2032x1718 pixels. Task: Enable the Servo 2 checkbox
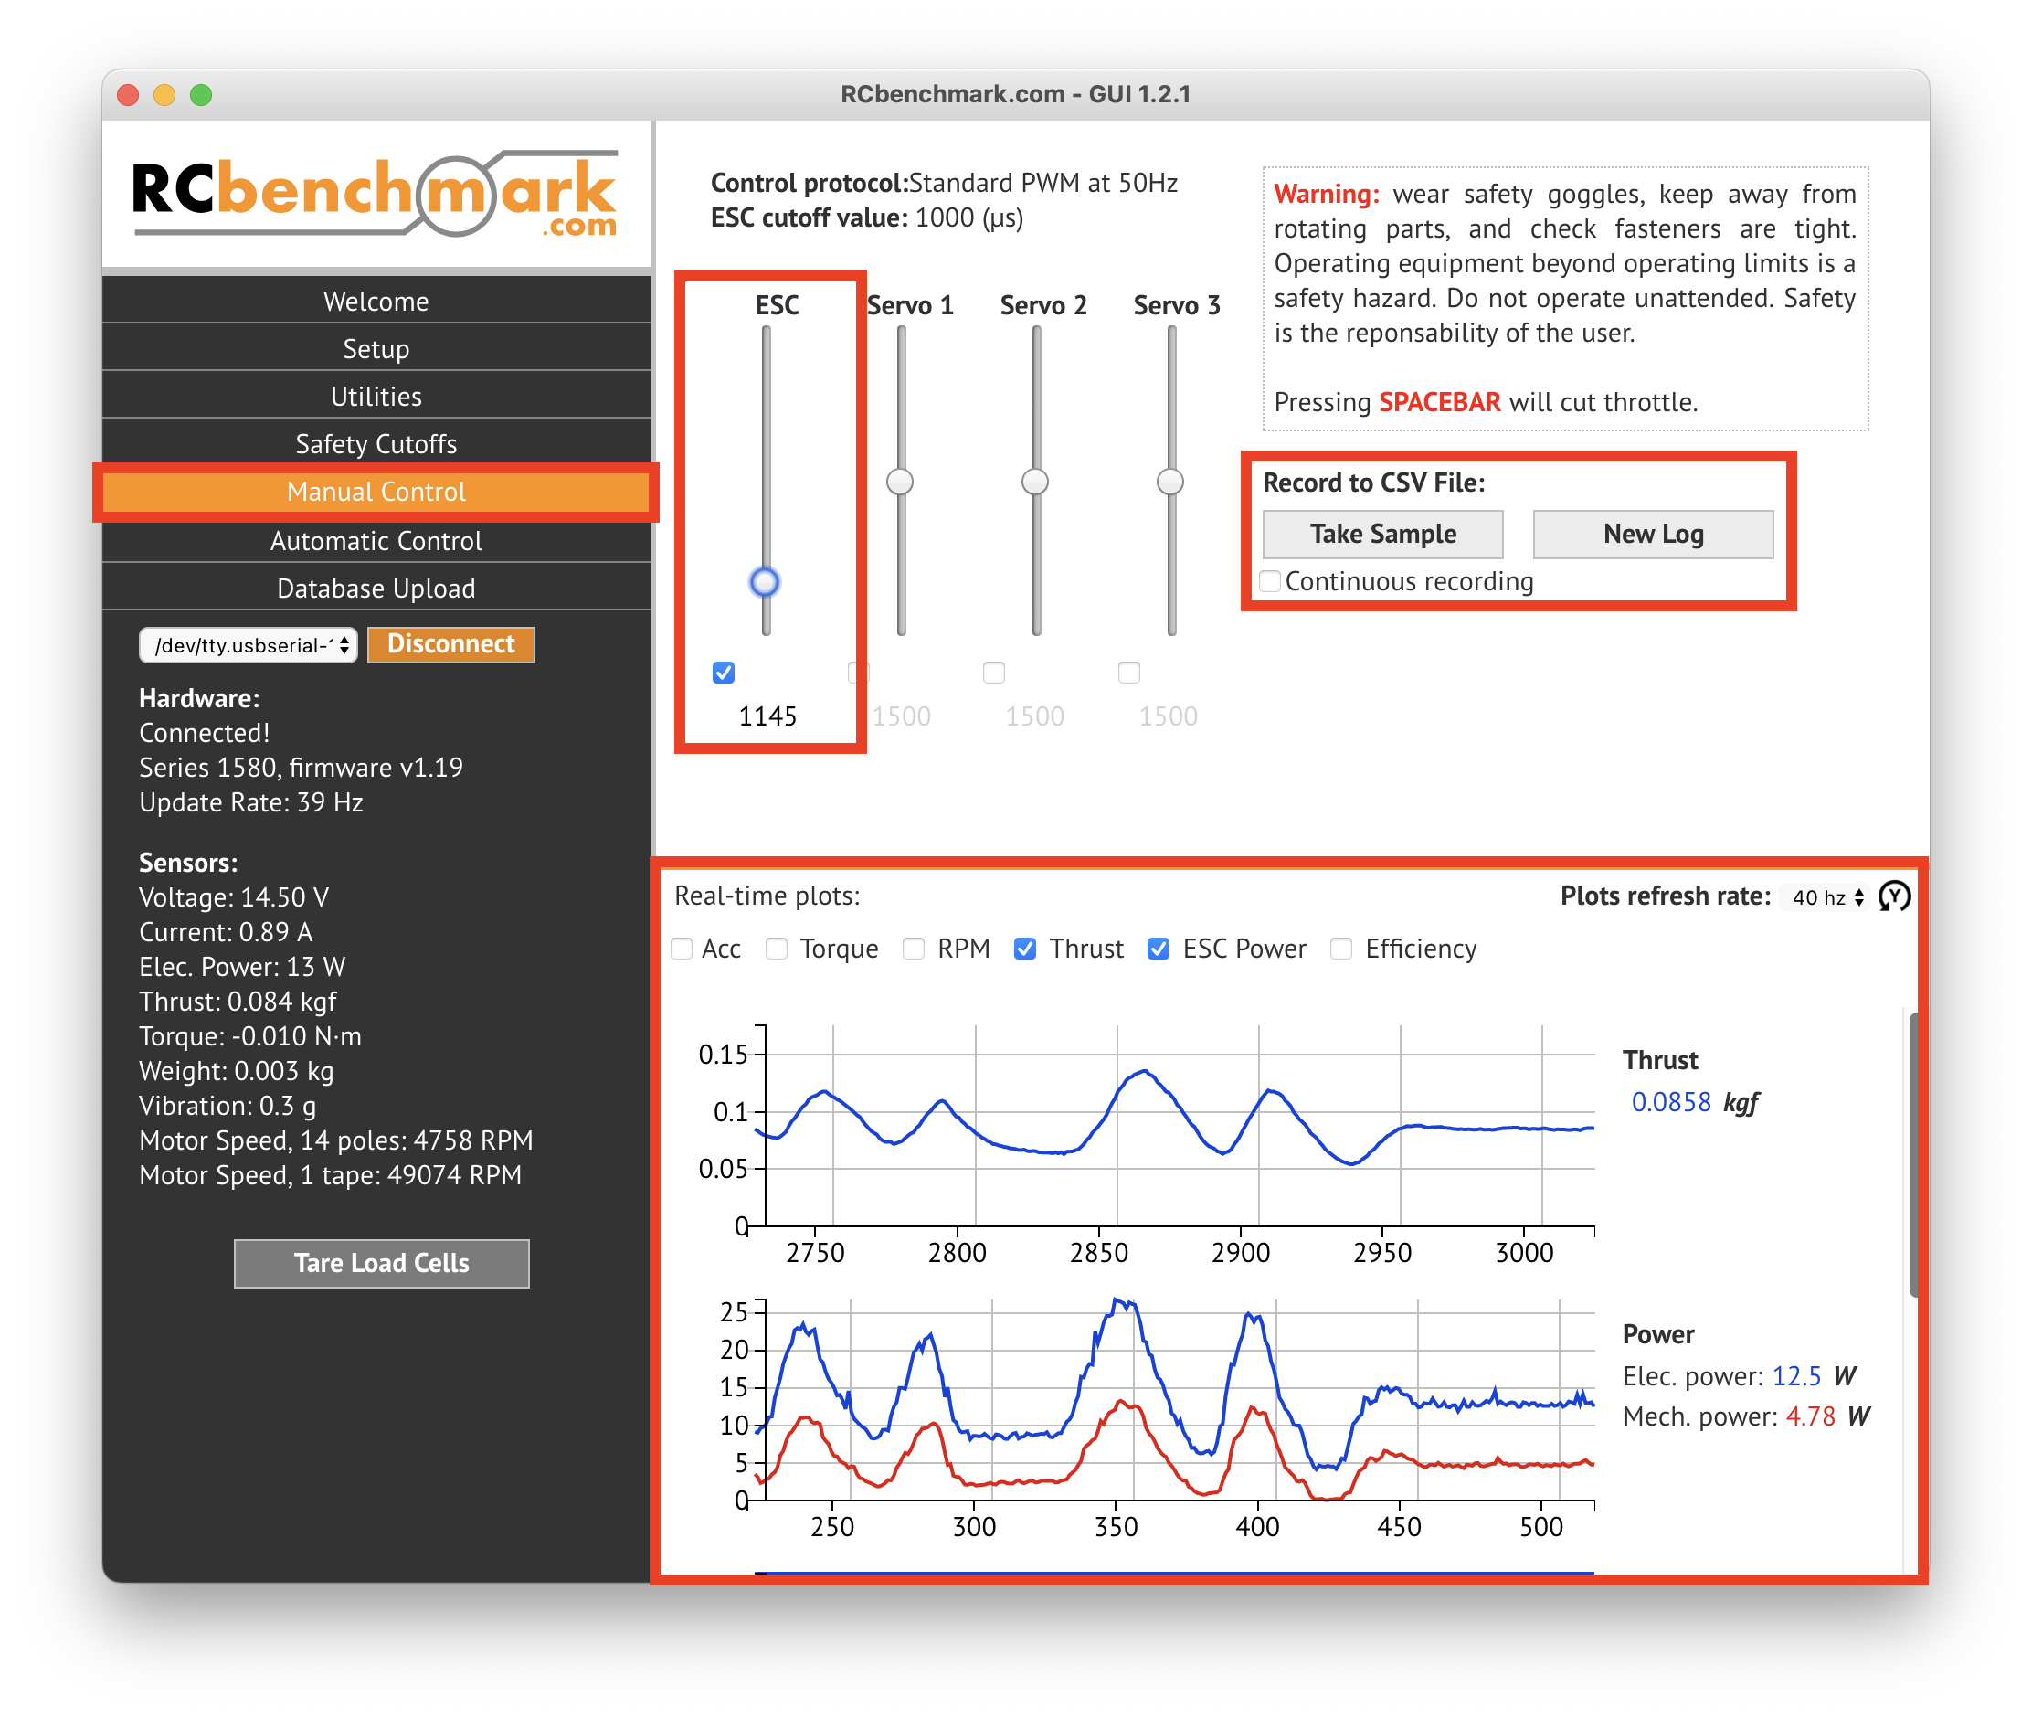(993, 672)
